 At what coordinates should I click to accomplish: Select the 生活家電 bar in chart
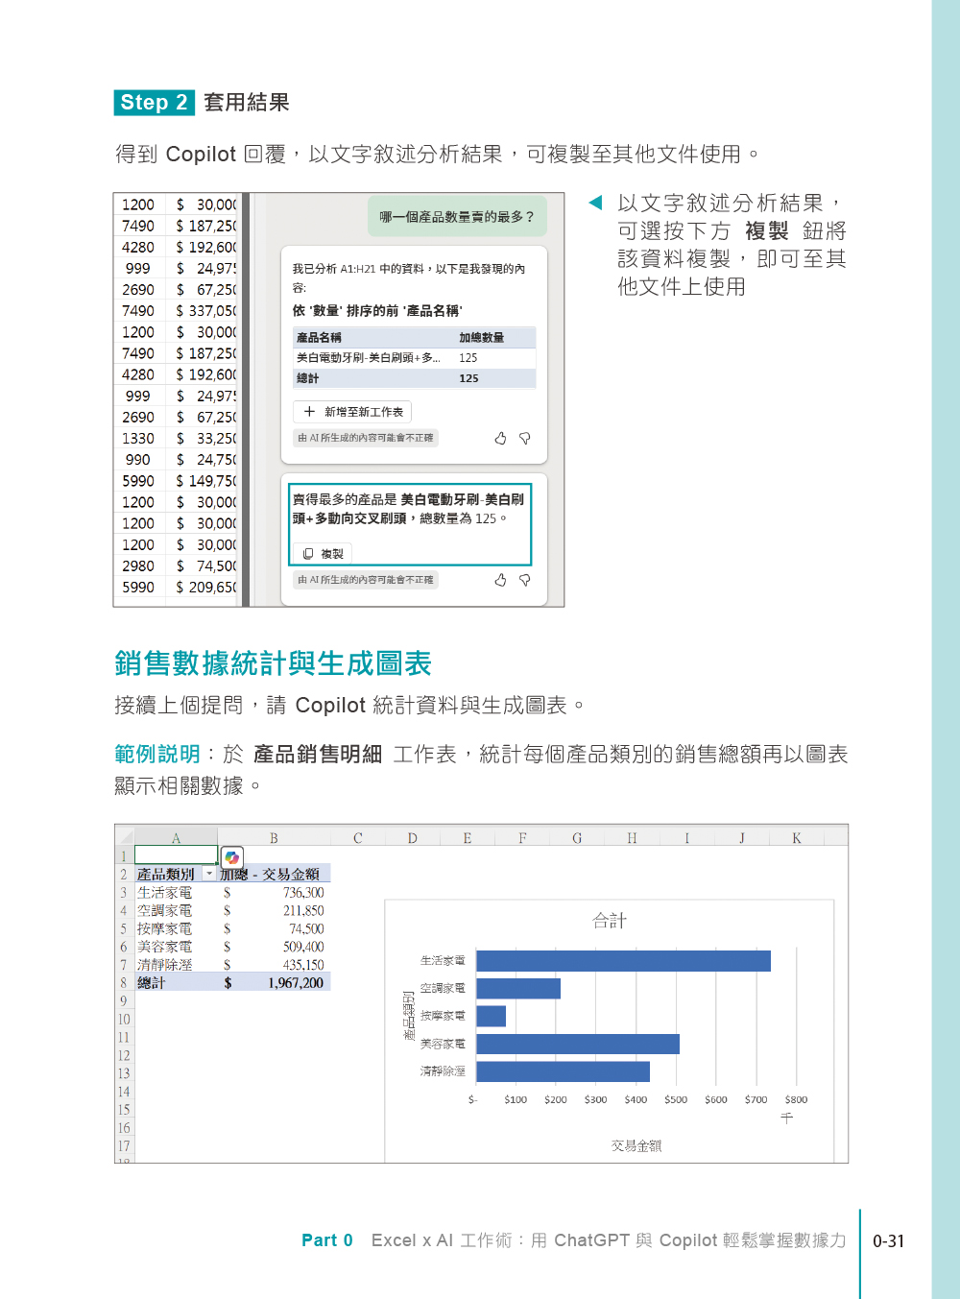[623, 960]
